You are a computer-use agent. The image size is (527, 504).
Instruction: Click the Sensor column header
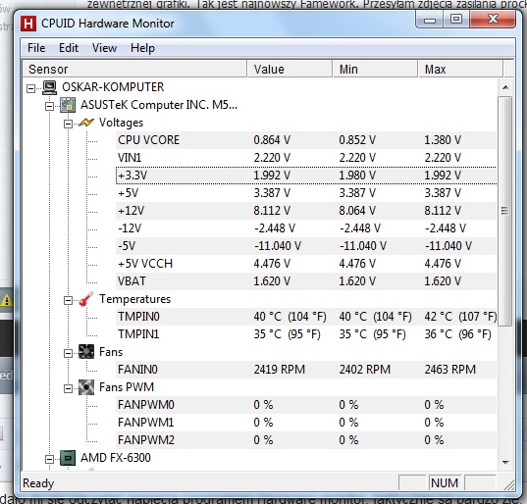click(134, 70)
